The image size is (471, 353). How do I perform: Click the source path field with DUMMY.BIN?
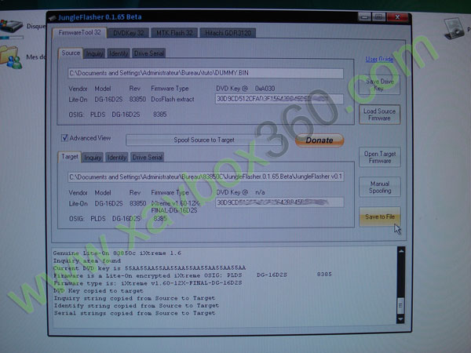[x=206, y=73]
